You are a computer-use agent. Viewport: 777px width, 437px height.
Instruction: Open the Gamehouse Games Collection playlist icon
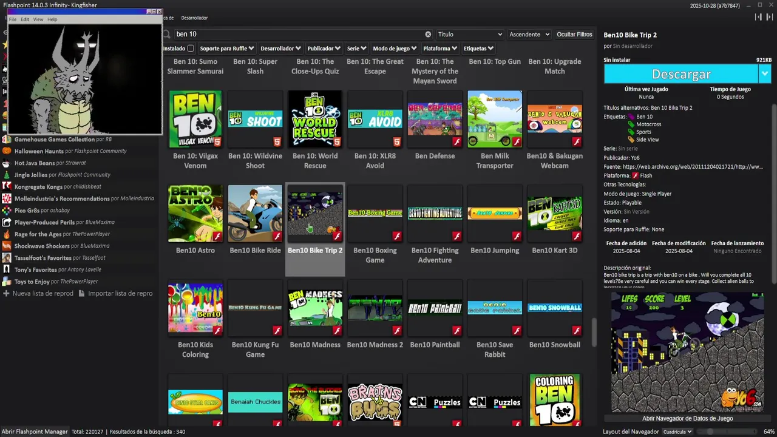7,140
